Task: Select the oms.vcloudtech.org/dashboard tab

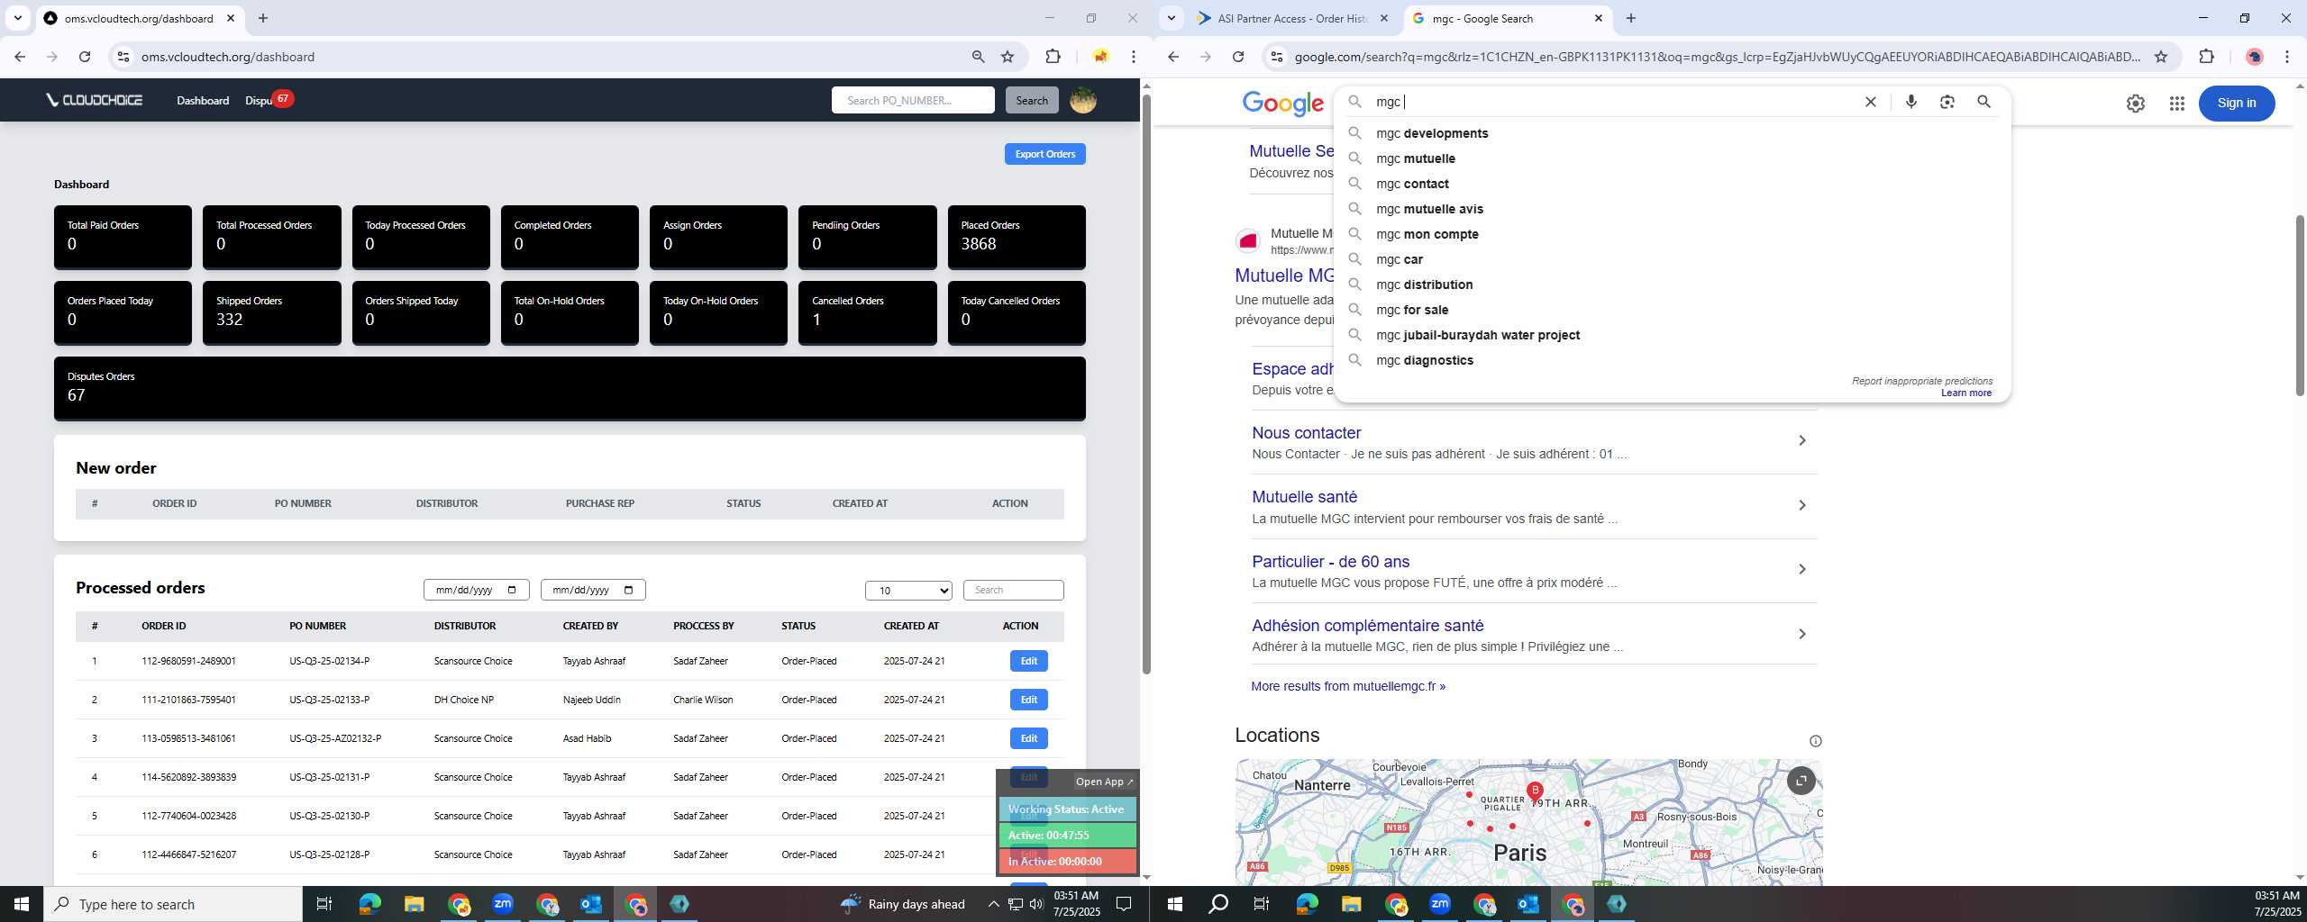Action: (x=140, y=18)
